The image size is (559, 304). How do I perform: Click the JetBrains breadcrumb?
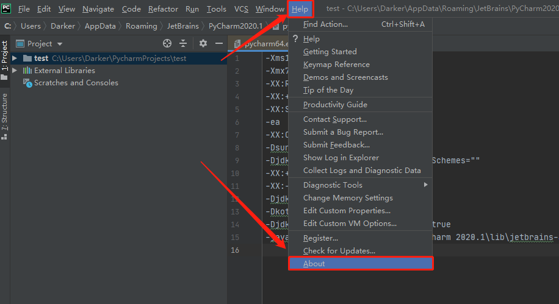click(183, 26)
